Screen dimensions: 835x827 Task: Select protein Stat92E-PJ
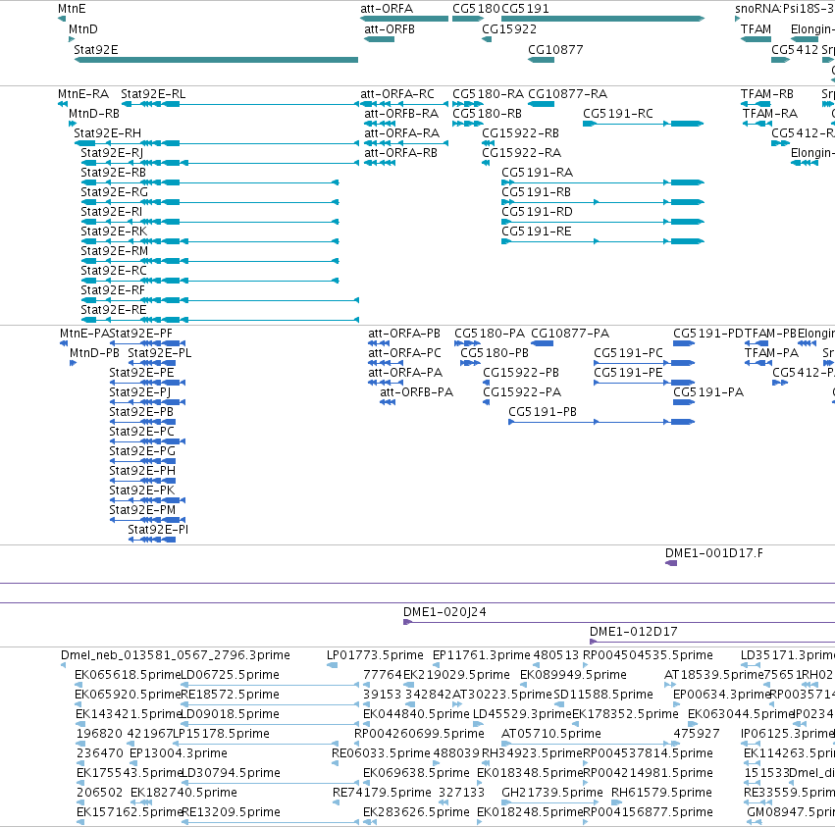pos(147,402)
